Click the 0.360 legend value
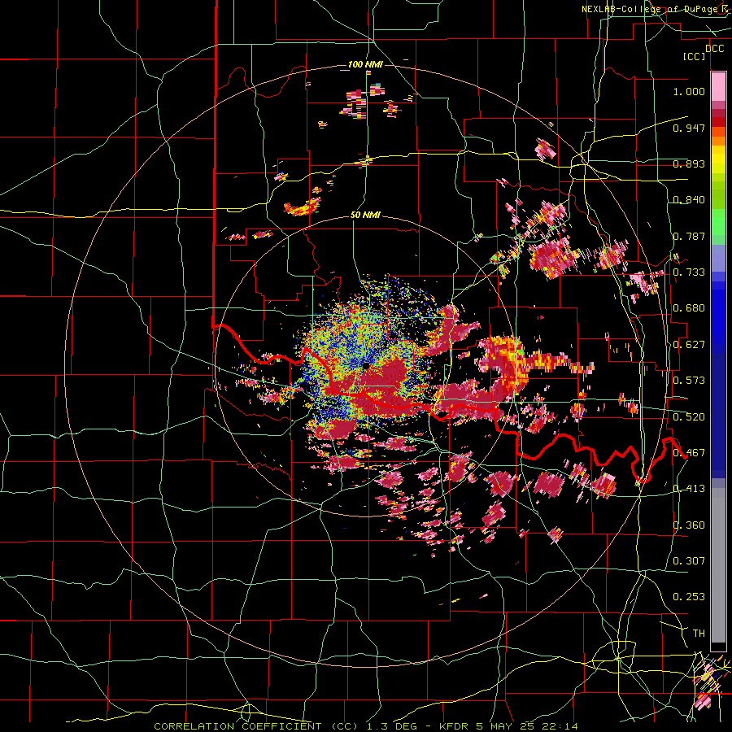Image resolution: width=732 pixels, height=732 pixels. tap(689, 525)
